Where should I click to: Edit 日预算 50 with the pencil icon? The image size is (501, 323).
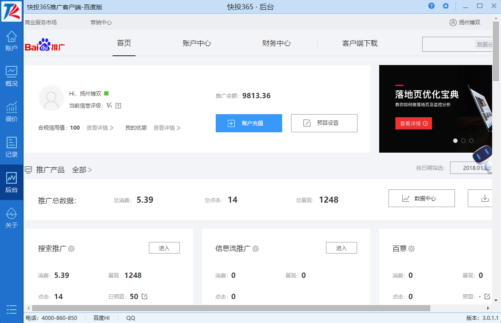(x=144, y=296)
